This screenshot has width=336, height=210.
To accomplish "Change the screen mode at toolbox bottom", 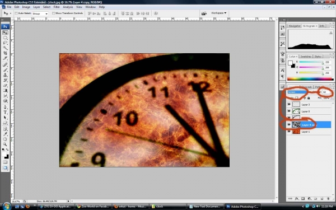I will tap(5, 168).
